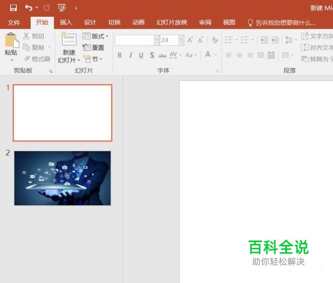
Task: Increase list indent level
Action: 275,40
